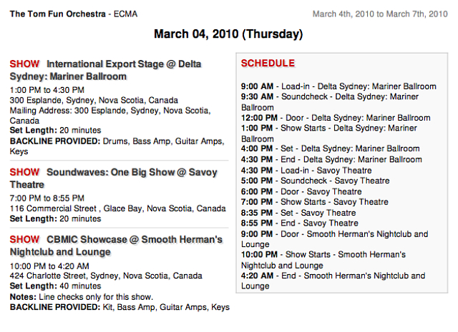Click the 4:20 AM End entry
Screen dimensions: 458x332
point(333,281)
